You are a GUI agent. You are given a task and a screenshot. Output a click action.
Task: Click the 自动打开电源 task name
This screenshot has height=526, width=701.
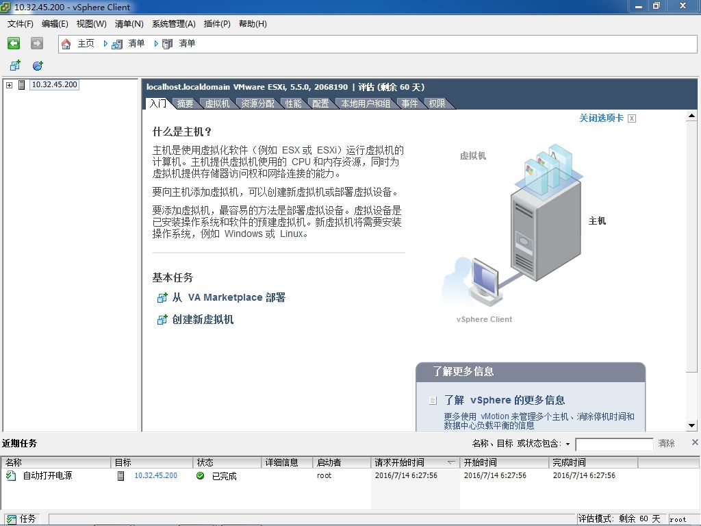coord(47,475)
